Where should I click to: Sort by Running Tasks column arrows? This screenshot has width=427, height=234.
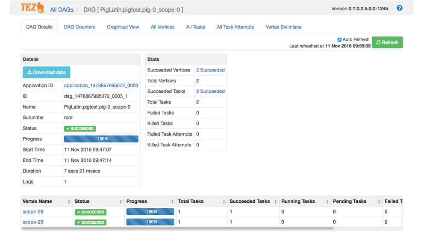(x=327, y=201)
